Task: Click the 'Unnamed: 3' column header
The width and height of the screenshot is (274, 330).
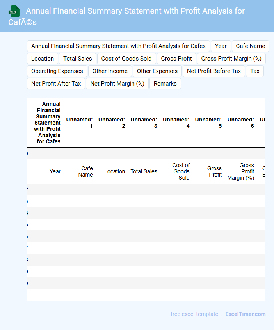Action: click(144, 123)
